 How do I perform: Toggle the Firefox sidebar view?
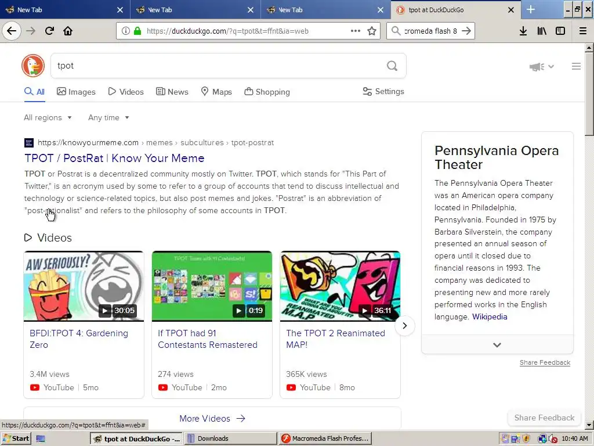560,31
